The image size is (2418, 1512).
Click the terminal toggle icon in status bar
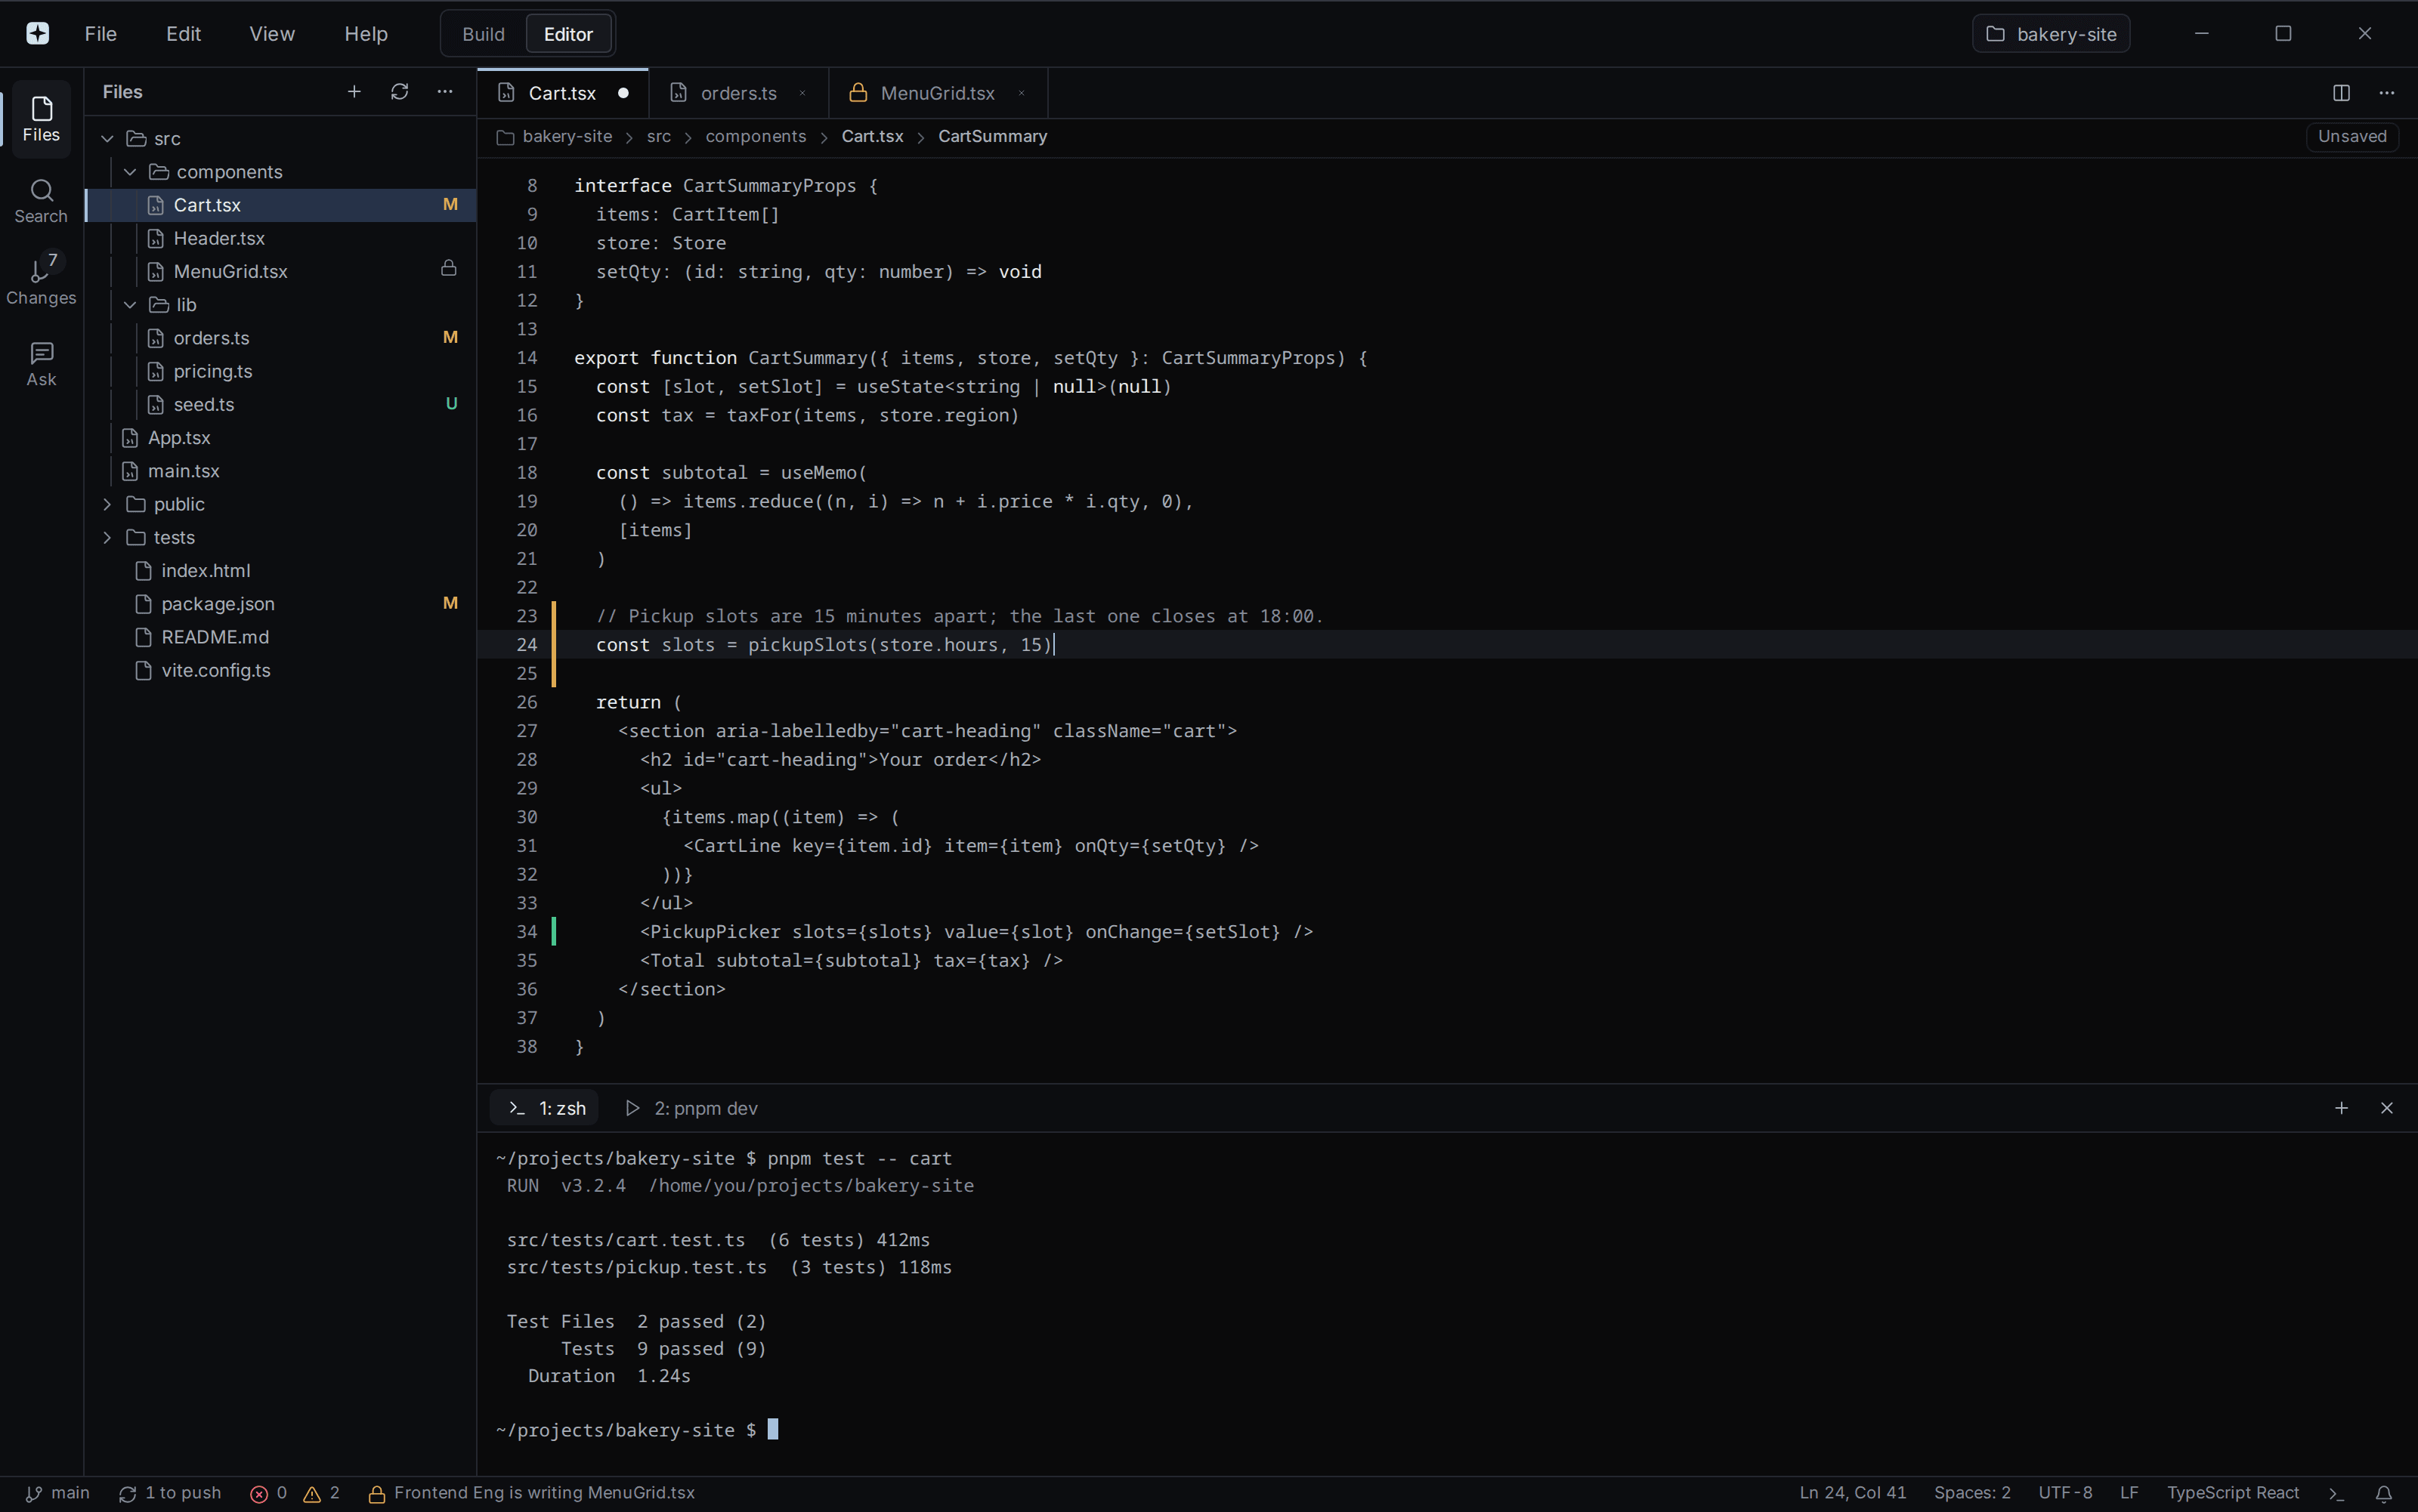tap(2336, 1493)
